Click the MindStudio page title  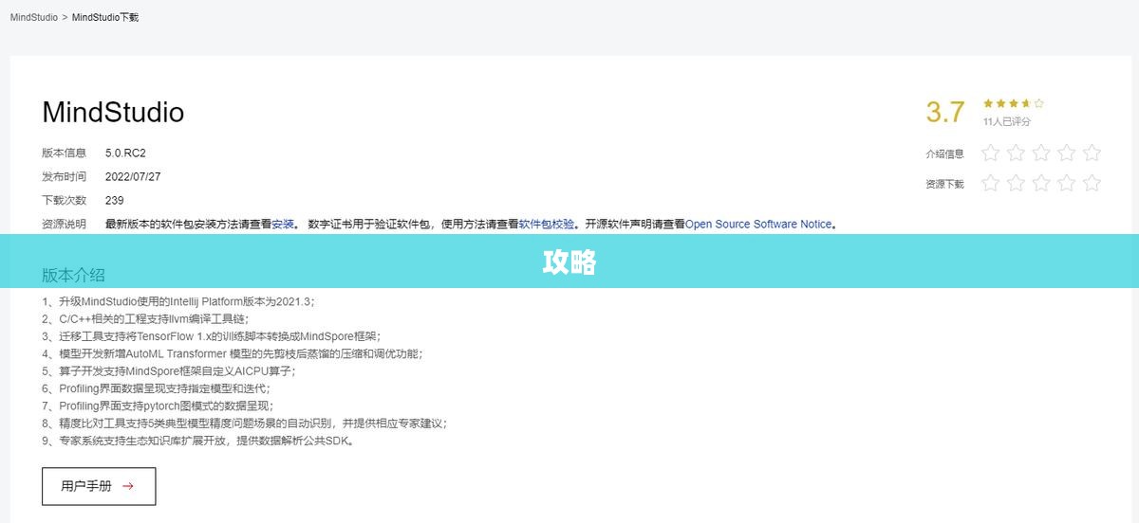click(113, 112)
